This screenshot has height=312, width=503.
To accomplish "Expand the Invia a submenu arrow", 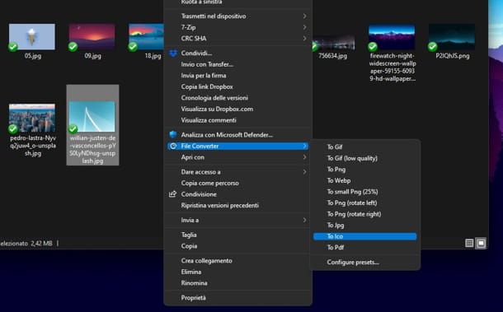I will 304,220.
